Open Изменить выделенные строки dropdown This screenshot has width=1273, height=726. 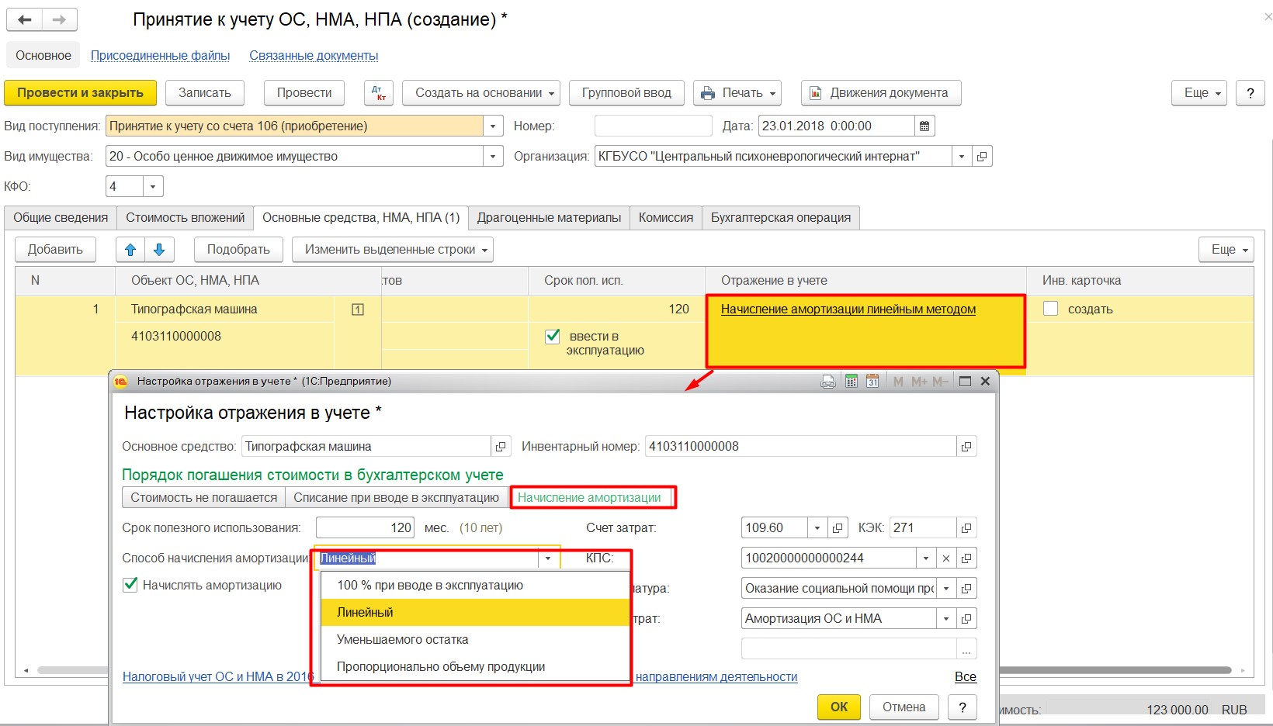click(x=393, y=250)
